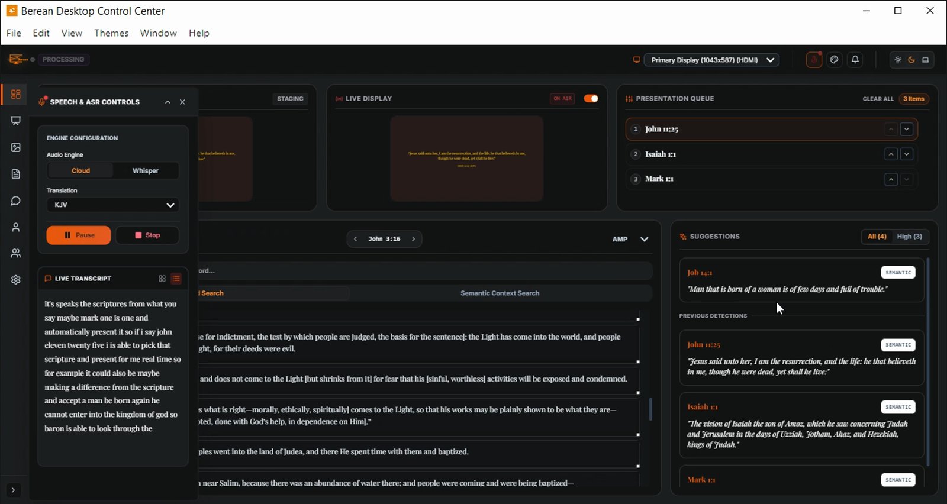947x504 pixels.
Task: Move Mark 1:1 up in the queue
Action: 891,179
